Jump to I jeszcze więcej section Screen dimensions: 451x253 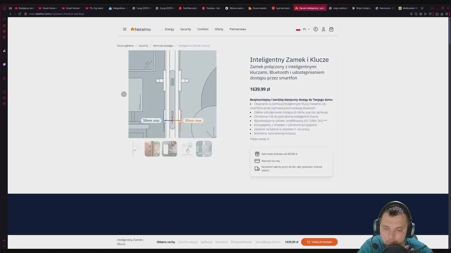[187, 242]
